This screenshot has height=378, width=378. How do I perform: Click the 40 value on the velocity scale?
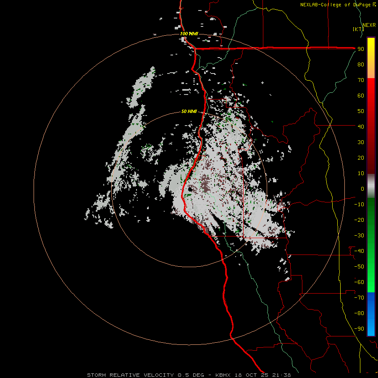[361, 127]
